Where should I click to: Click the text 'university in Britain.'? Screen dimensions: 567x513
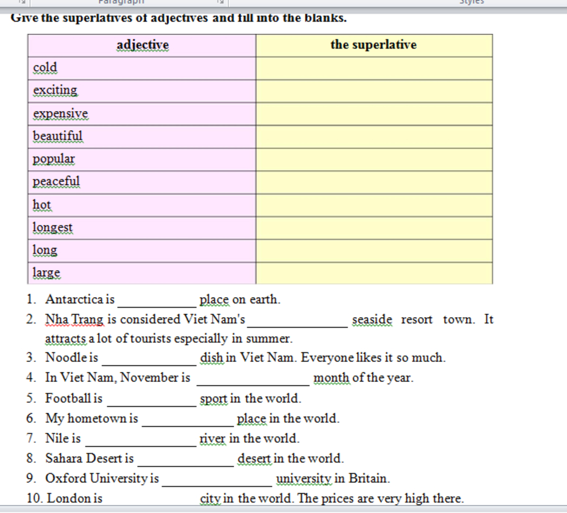pos(333,478)
